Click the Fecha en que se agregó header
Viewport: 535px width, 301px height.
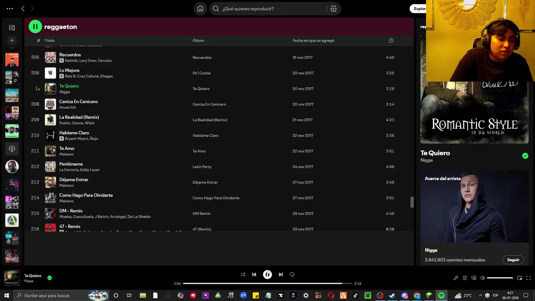(313, 41)
